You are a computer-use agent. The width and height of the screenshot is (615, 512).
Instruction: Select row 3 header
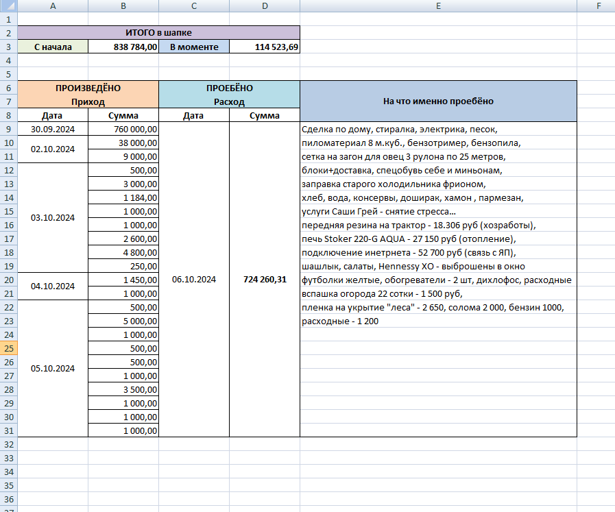pyautogui.click(x=9, y=47)
